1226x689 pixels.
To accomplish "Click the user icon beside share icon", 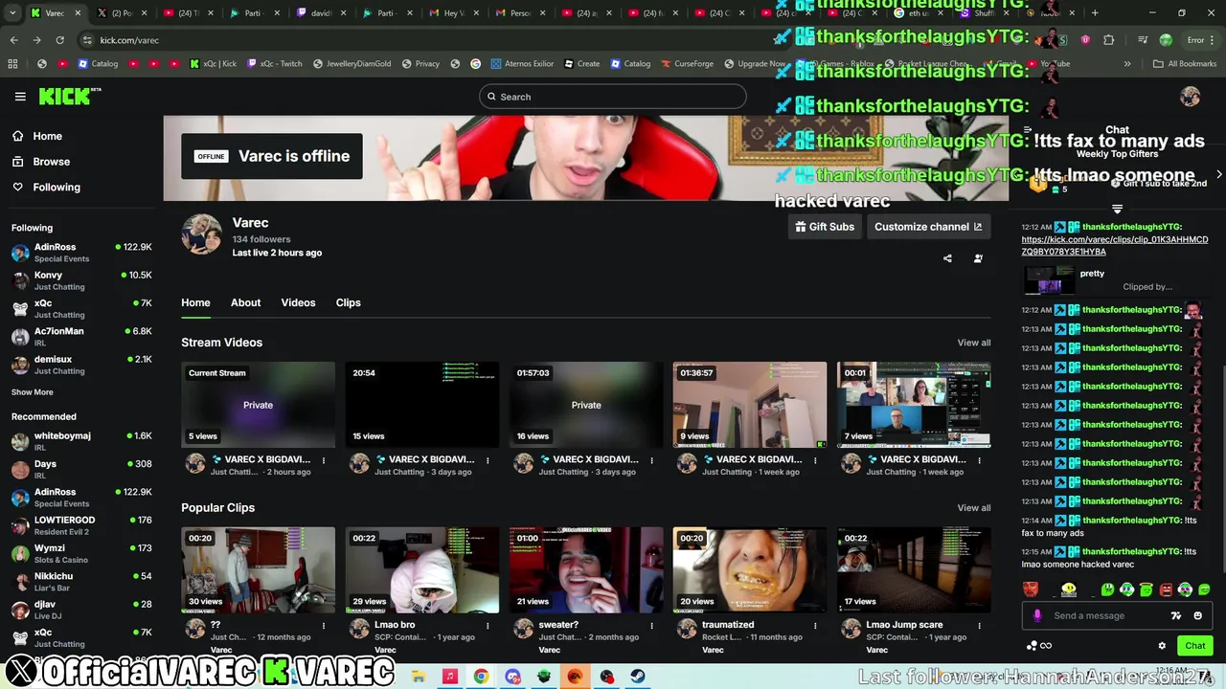I will click(x=978, y=258).
